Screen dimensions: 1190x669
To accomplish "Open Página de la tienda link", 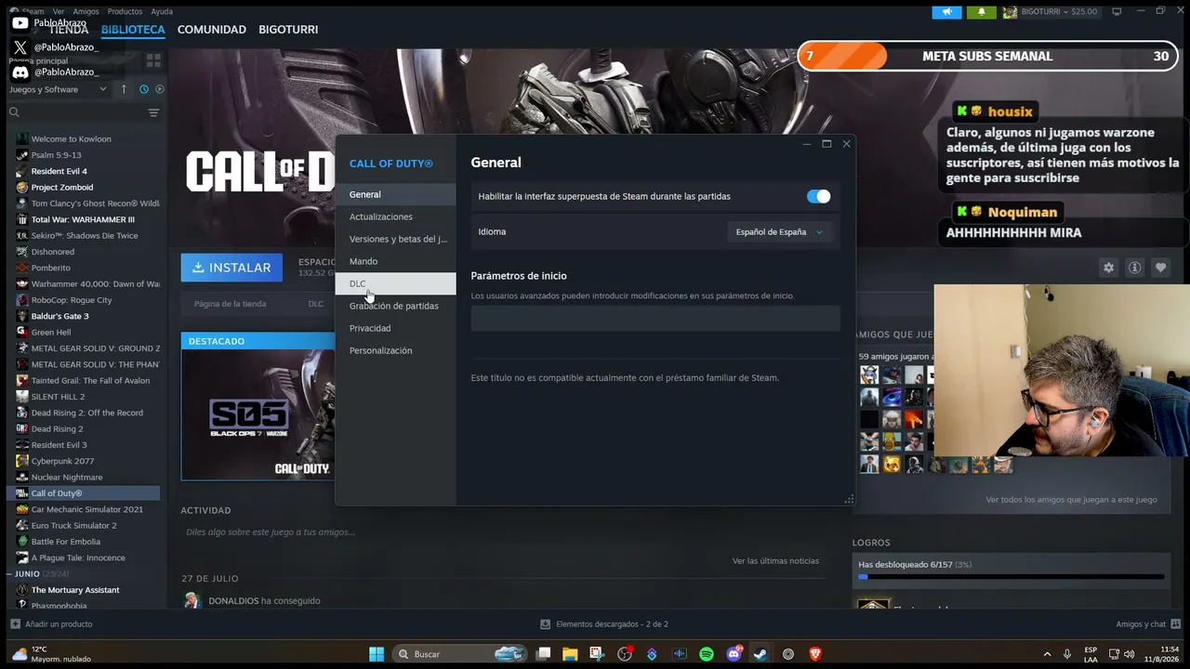I will coord(230,304).
